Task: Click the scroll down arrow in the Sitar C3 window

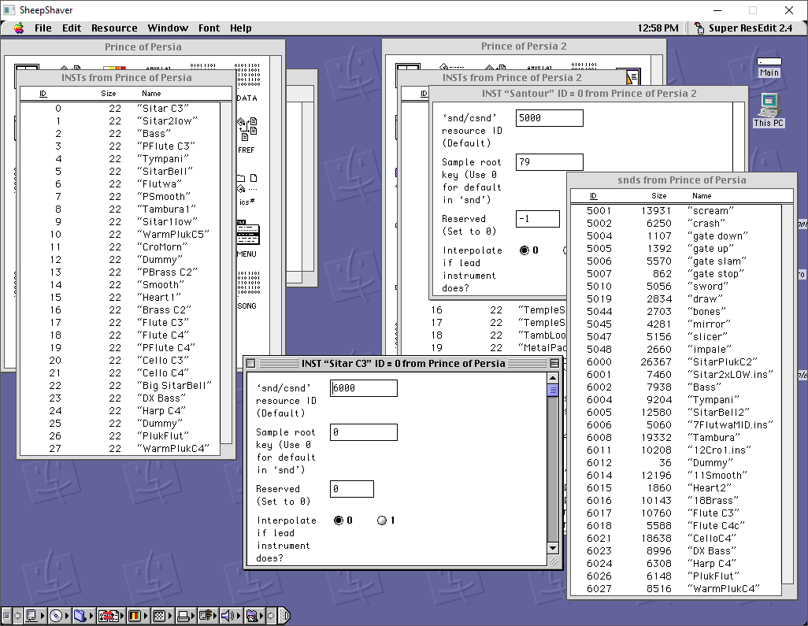Action: click(552, 548)
